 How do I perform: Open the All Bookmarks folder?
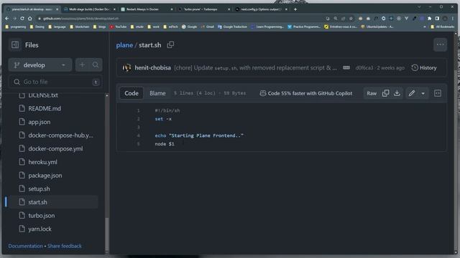443,27
